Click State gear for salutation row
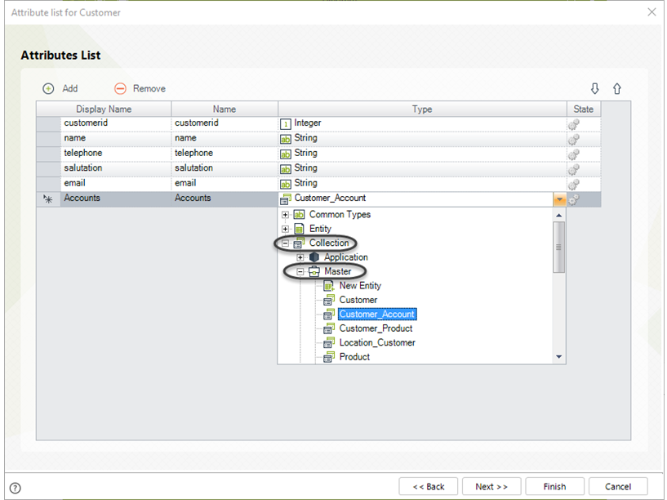This screenshot has height=500, width=667. [x=574, y=169]
